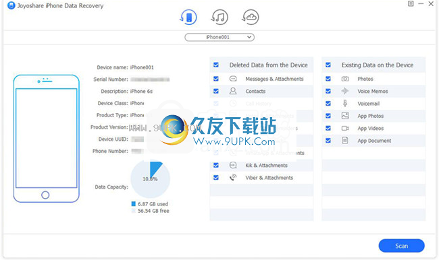
Task: Open the menu icon in title bar
Action: point(411,3)
